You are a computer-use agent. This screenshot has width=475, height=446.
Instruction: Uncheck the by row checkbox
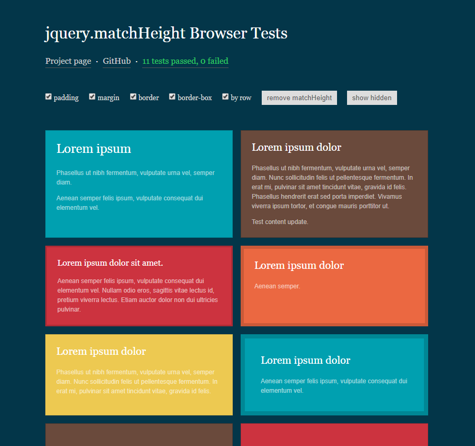point(225,96)
